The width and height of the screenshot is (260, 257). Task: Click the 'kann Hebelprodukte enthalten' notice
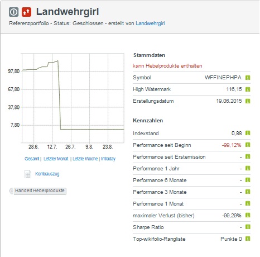click(167, 66)
